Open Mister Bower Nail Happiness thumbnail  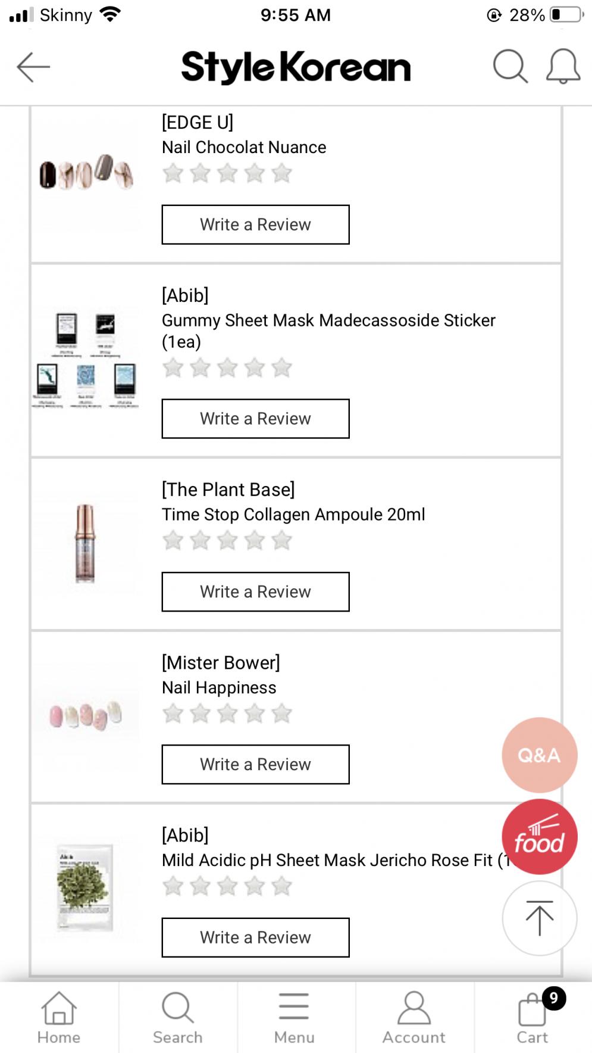coord(86,715)
